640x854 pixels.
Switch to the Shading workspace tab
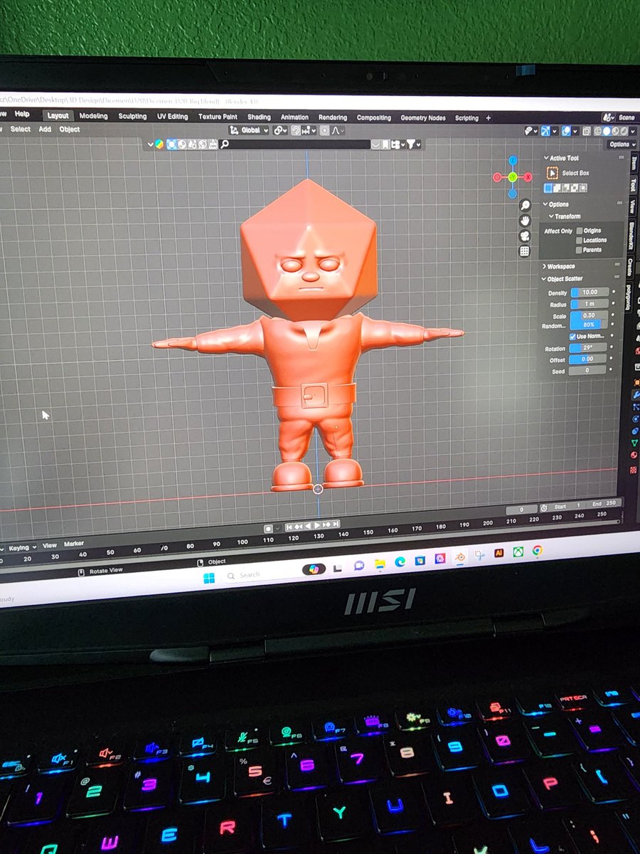click(x=259, y=117)
